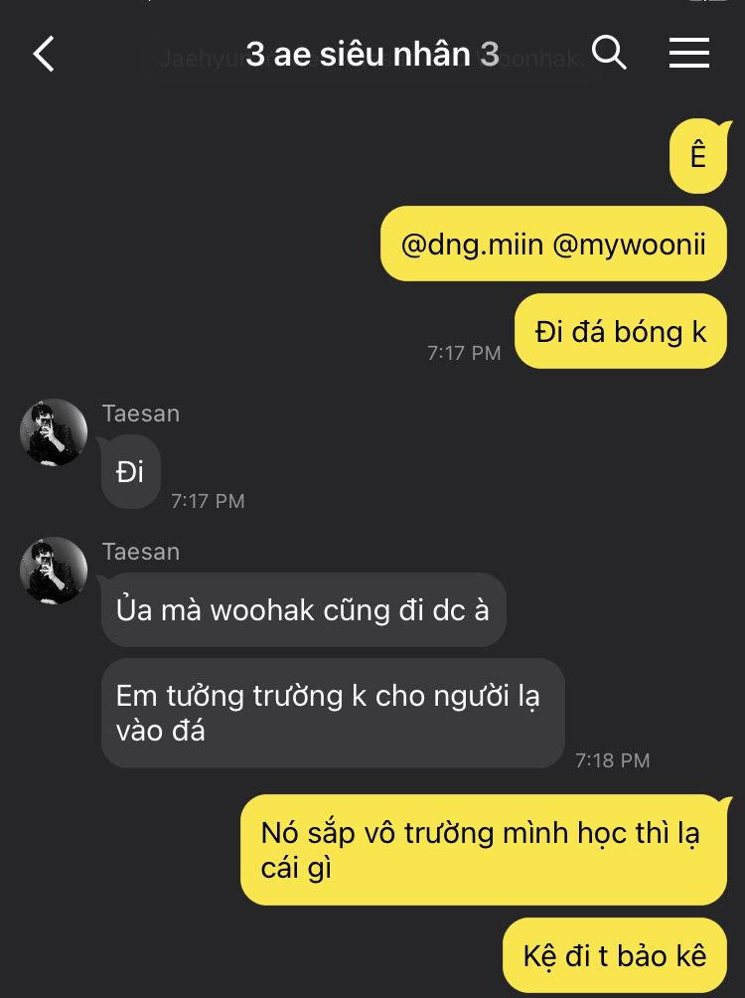745x998 pixels.
Task: Select the gray Đi reply bubble
Action: [x=130, y=472]
